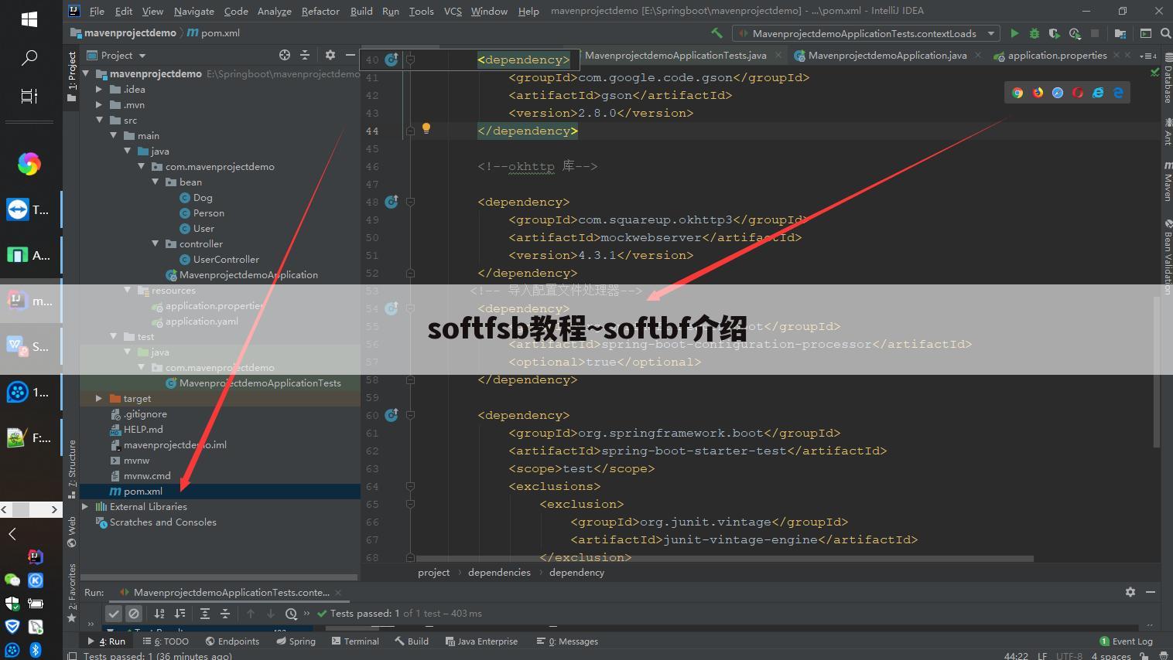Show hidden editor tabs list
Viewport: 1173px width, 660px height.
pos(1148,56)
